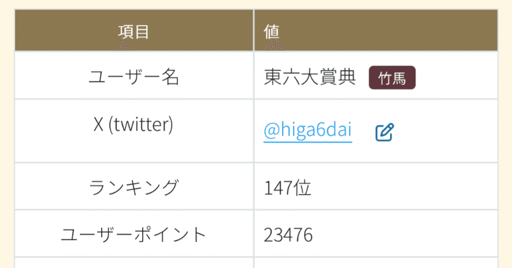
Task: Click the username text 東六大賞典
Action: (309, 77)
